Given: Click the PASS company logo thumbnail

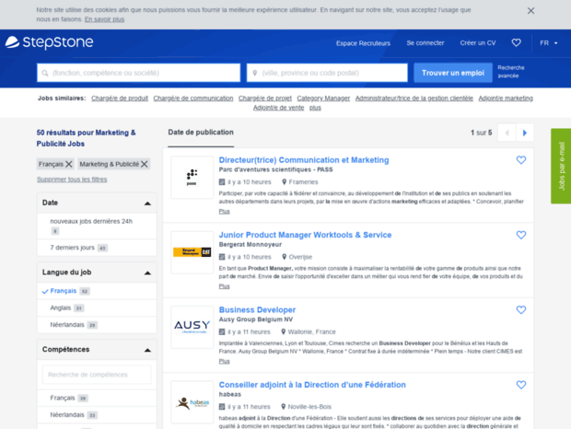Looking at the screenshot, I should [x=192, y=178].
